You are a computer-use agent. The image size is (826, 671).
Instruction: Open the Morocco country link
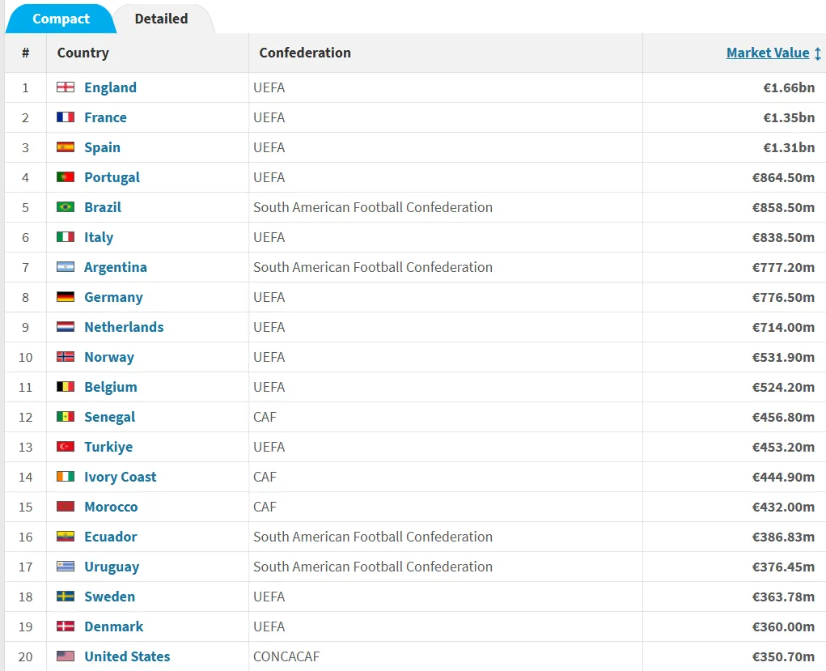111,507
